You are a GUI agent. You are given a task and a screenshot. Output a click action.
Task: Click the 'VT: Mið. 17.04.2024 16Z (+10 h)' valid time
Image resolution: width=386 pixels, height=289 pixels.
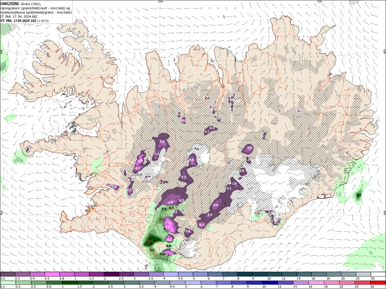(x=24, y=21)
